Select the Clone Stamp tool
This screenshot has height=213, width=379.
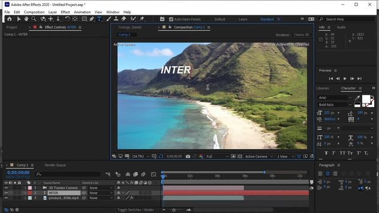[116, 19]
